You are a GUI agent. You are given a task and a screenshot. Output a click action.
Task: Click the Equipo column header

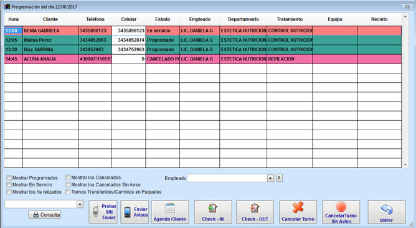tap(335, 19)
